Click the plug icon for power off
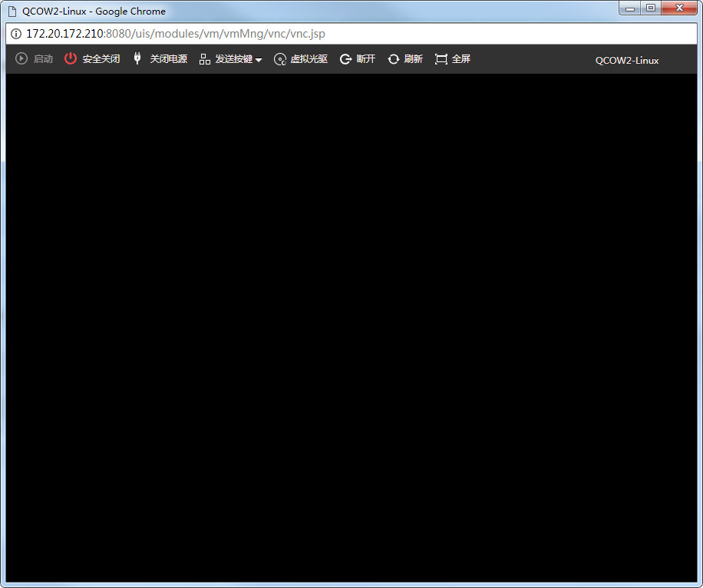The image size is (703, 588). click(x=137, y=58)
